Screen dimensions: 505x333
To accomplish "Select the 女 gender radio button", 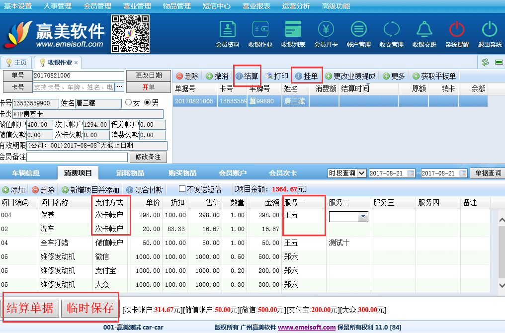I will (x=129, y=103).
